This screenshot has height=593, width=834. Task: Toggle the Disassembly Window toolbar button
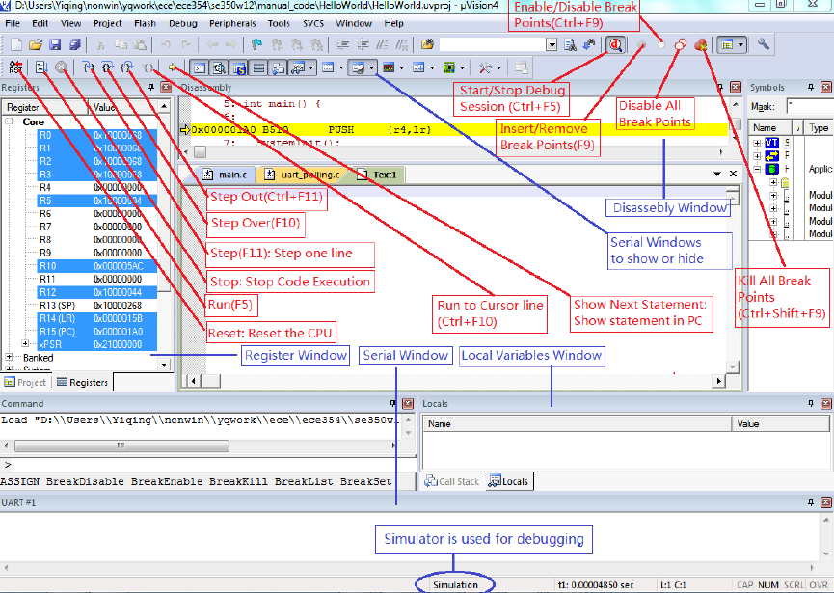tap(219, 67)
